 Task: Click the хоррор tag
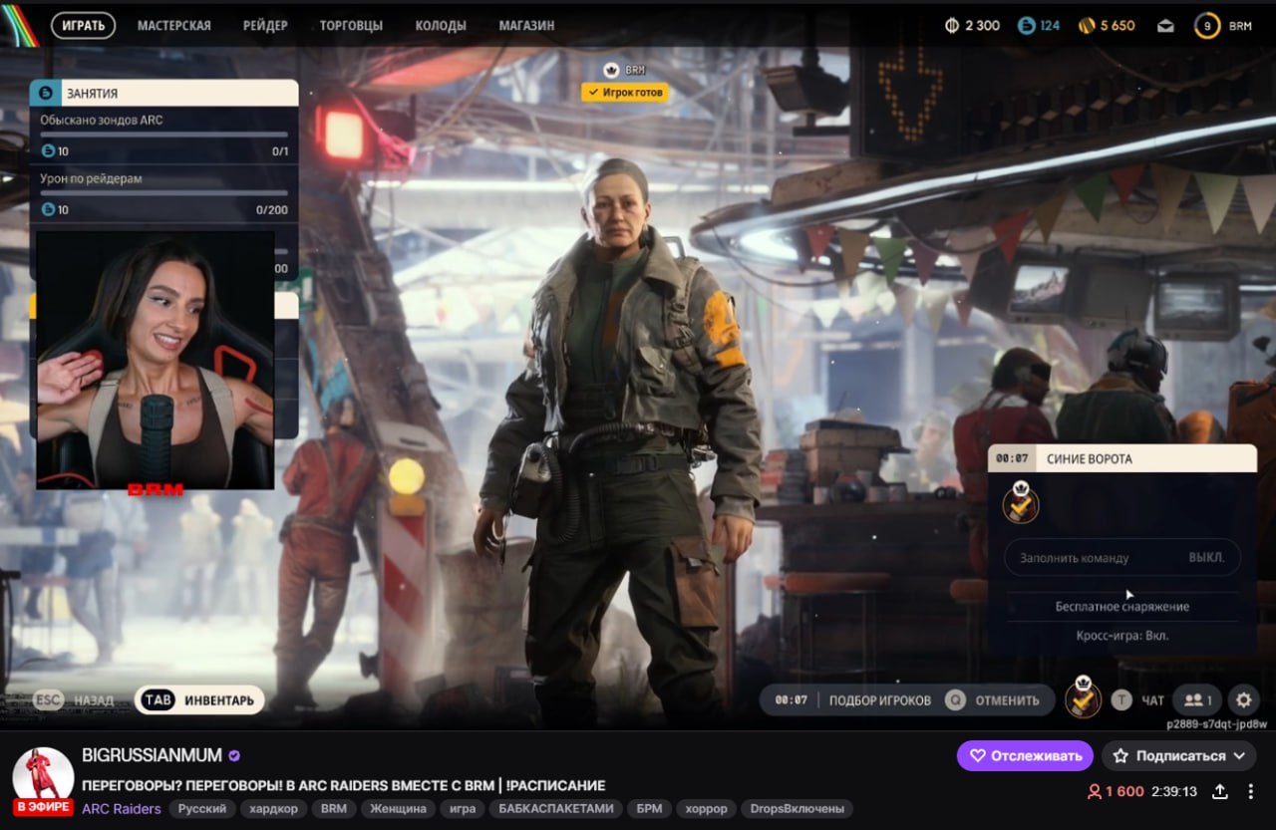706,809
